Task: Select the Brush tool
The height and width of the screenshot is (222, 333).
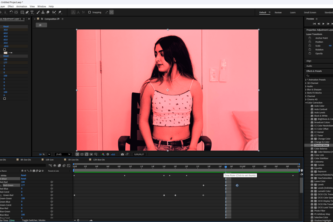Action: [38, 12]
